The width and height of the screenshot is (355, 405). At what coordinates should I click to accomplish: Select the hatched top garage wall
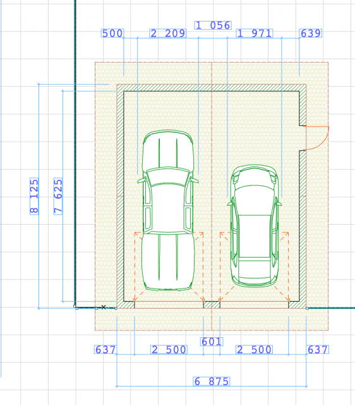pos(212,88)
